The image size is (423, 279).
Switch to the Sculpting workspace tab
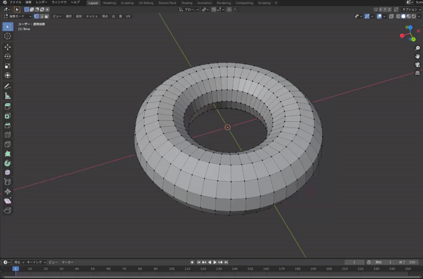(127, 3)
